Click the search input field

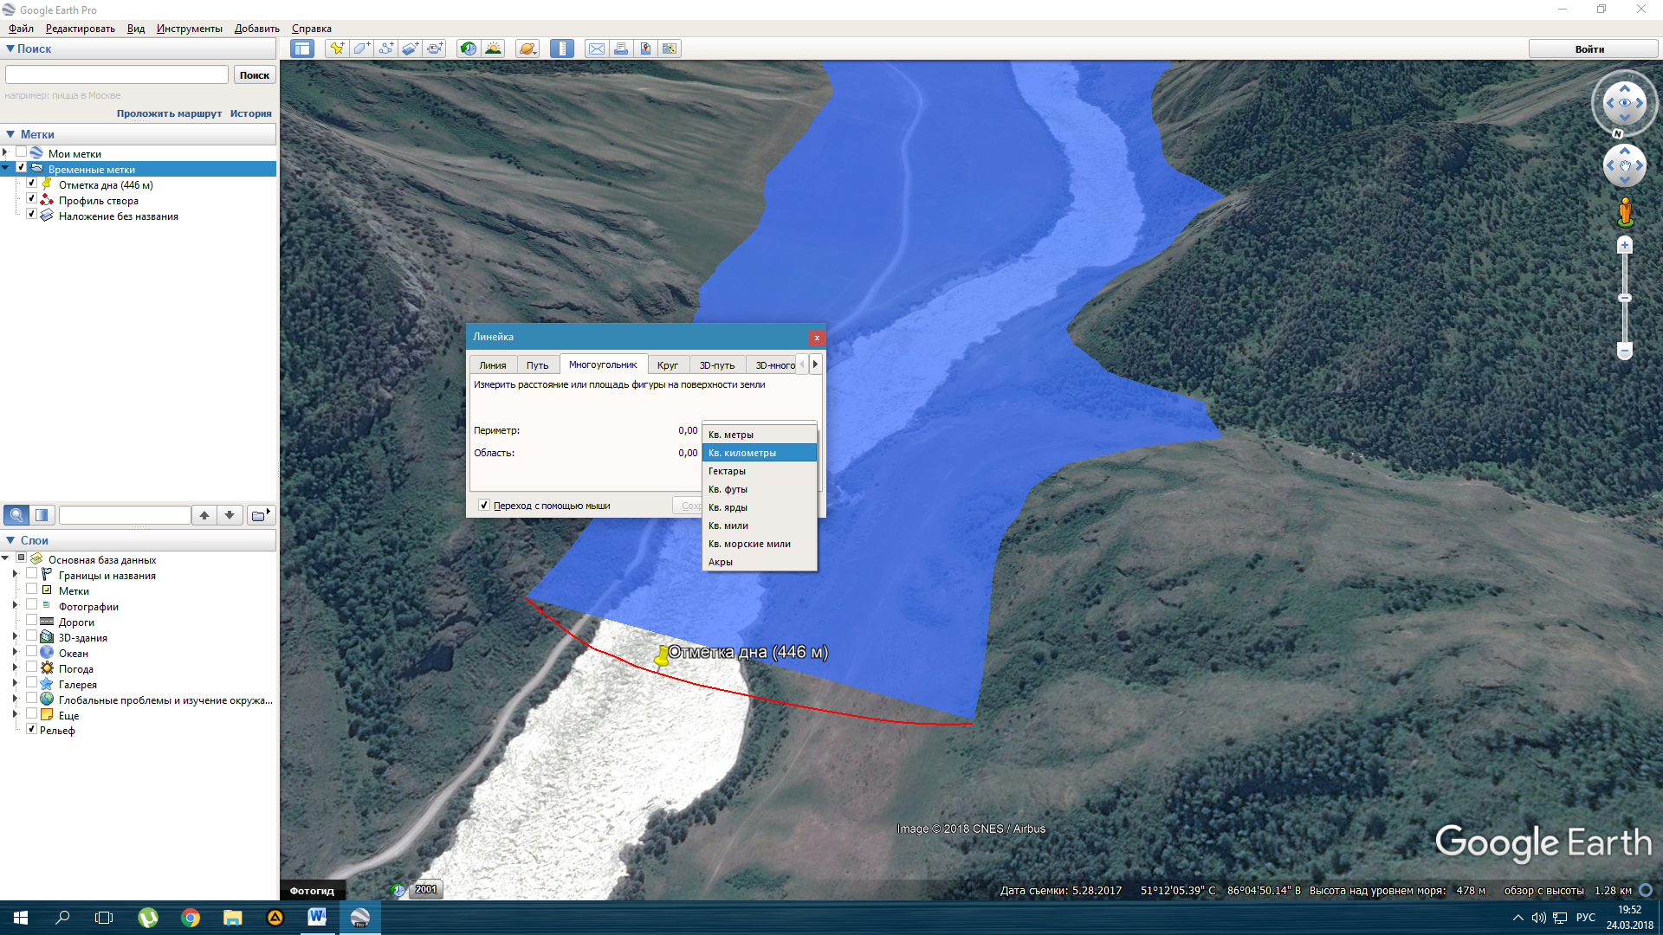click(x=117, y=75)
